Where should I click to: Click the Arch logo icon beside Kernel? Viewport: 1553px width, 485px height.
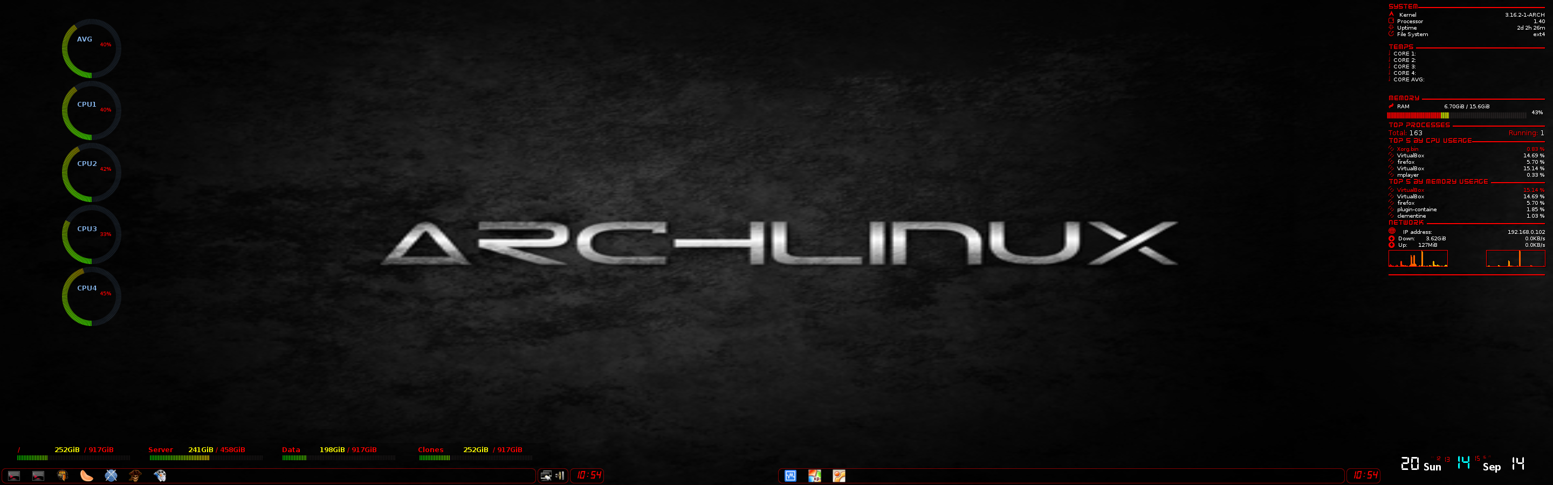(x=1391, y=14)
